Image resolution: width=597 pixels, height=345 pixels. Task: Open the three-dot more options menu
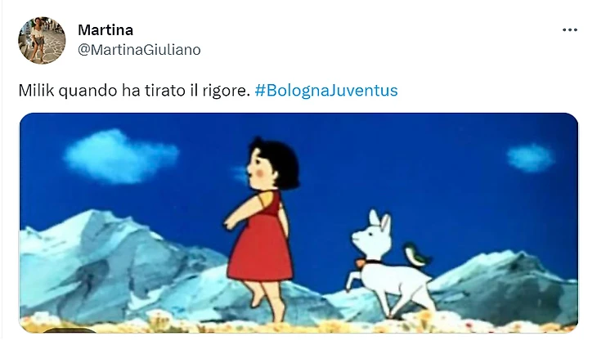pyautogui.click(x=569, y=30)
